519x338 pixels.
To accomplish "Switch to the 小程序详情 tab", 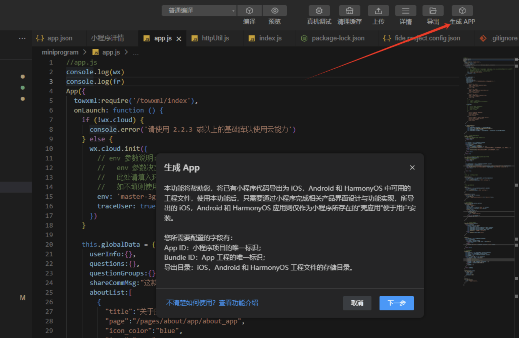I will pos(107,38).
